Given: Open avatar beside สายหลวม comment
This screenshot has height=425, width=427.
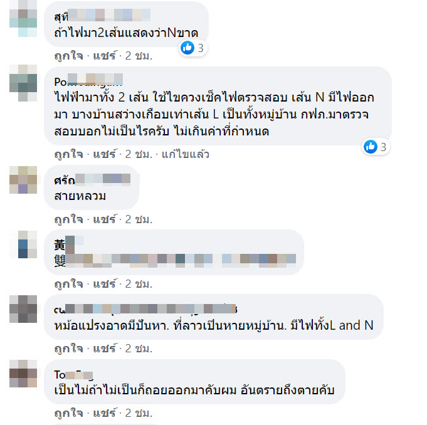Looking at the screenshot, I should (23, 180).
